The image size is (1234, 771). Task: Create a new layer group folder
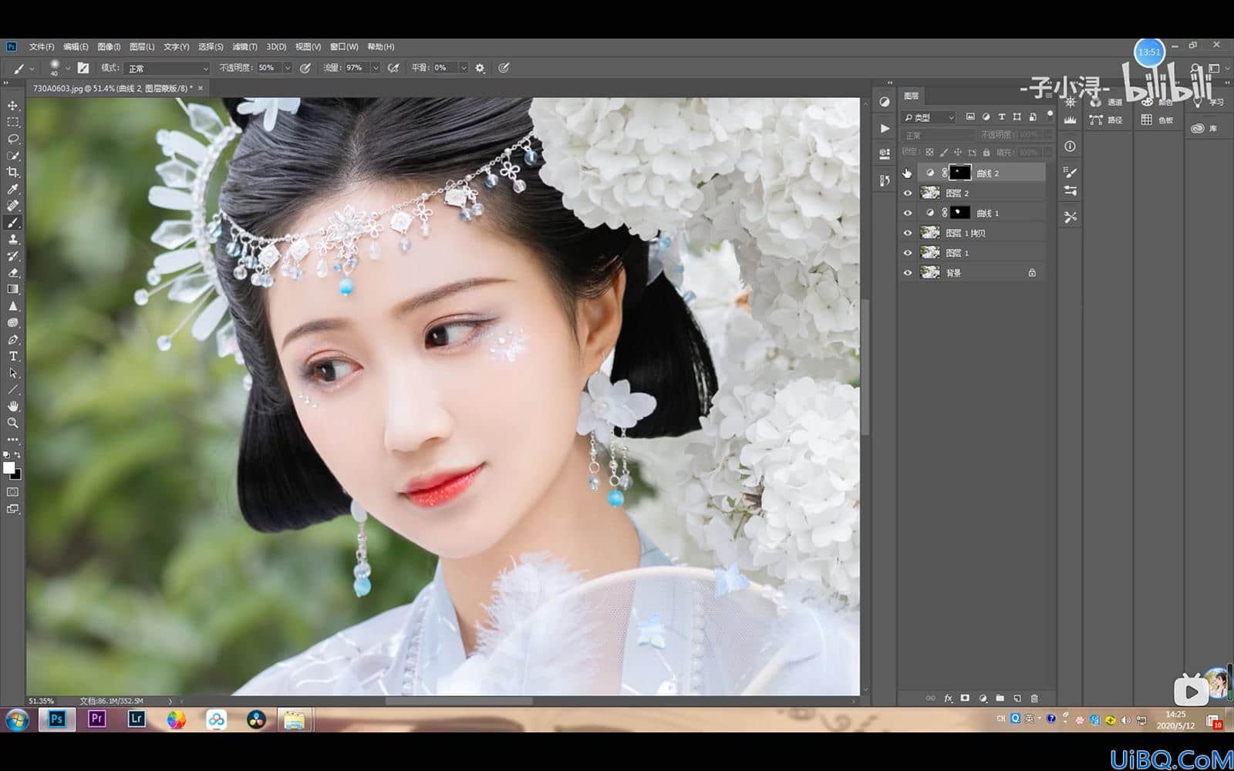pos(1000,699)
